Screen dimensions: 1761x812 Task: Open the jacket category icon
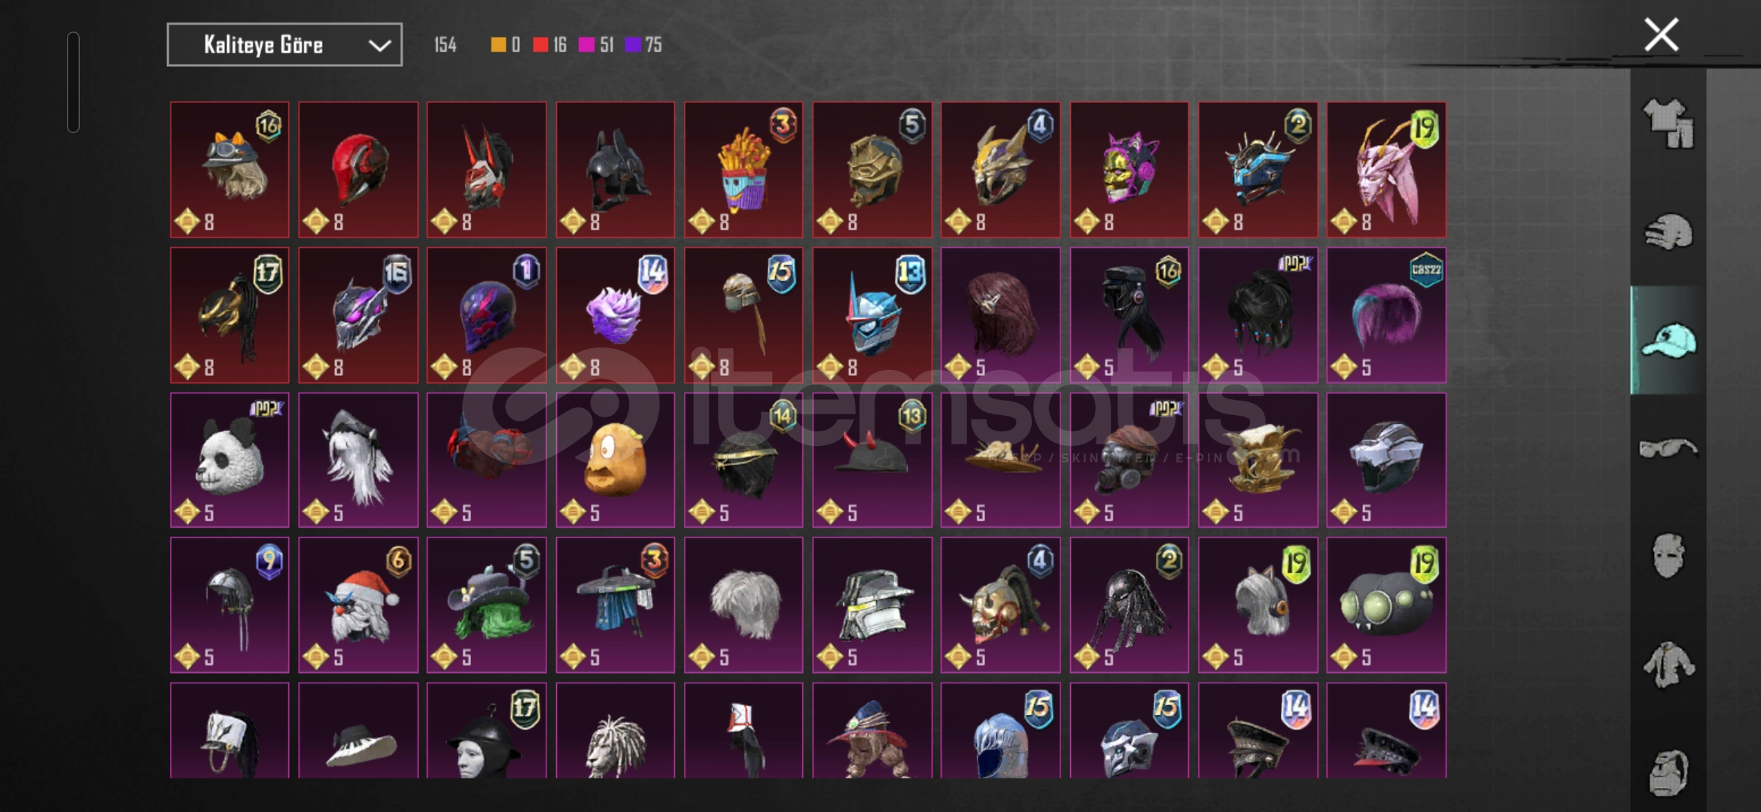coord(1668,664)
